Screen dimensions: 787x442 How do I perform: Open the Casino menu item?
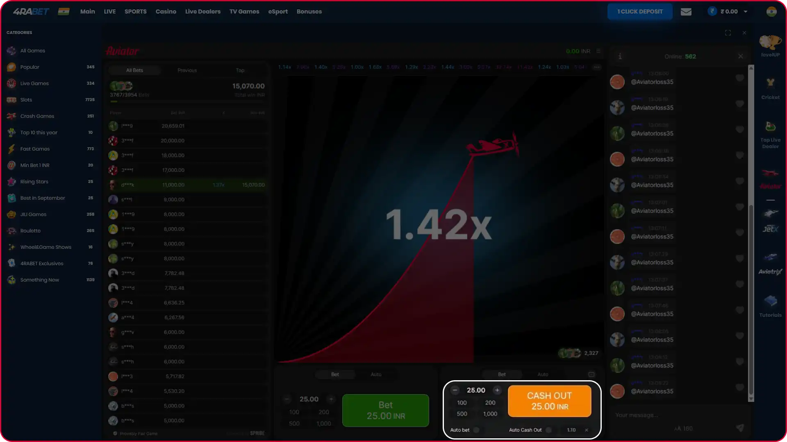166,11
